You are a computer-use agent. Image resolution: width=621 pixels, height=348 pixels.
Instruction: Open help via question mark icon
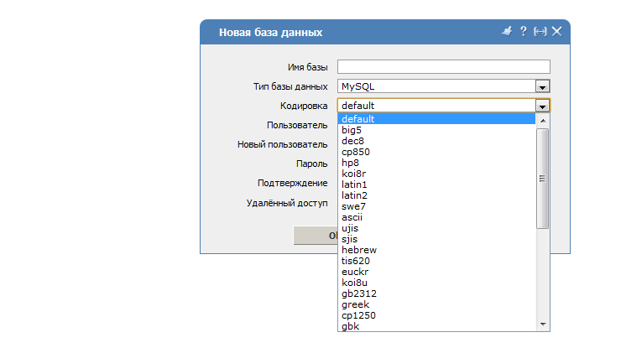click(x=524, y=31)
